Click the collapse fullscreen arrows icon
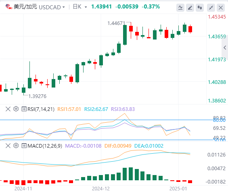The height and width of the screenshot is (194, 228). [x=211, y=8]
